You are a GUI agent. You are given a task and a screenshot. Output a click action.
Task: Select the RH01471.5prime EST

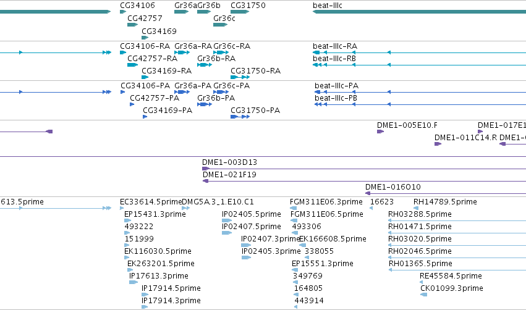[x=457, y=233]
